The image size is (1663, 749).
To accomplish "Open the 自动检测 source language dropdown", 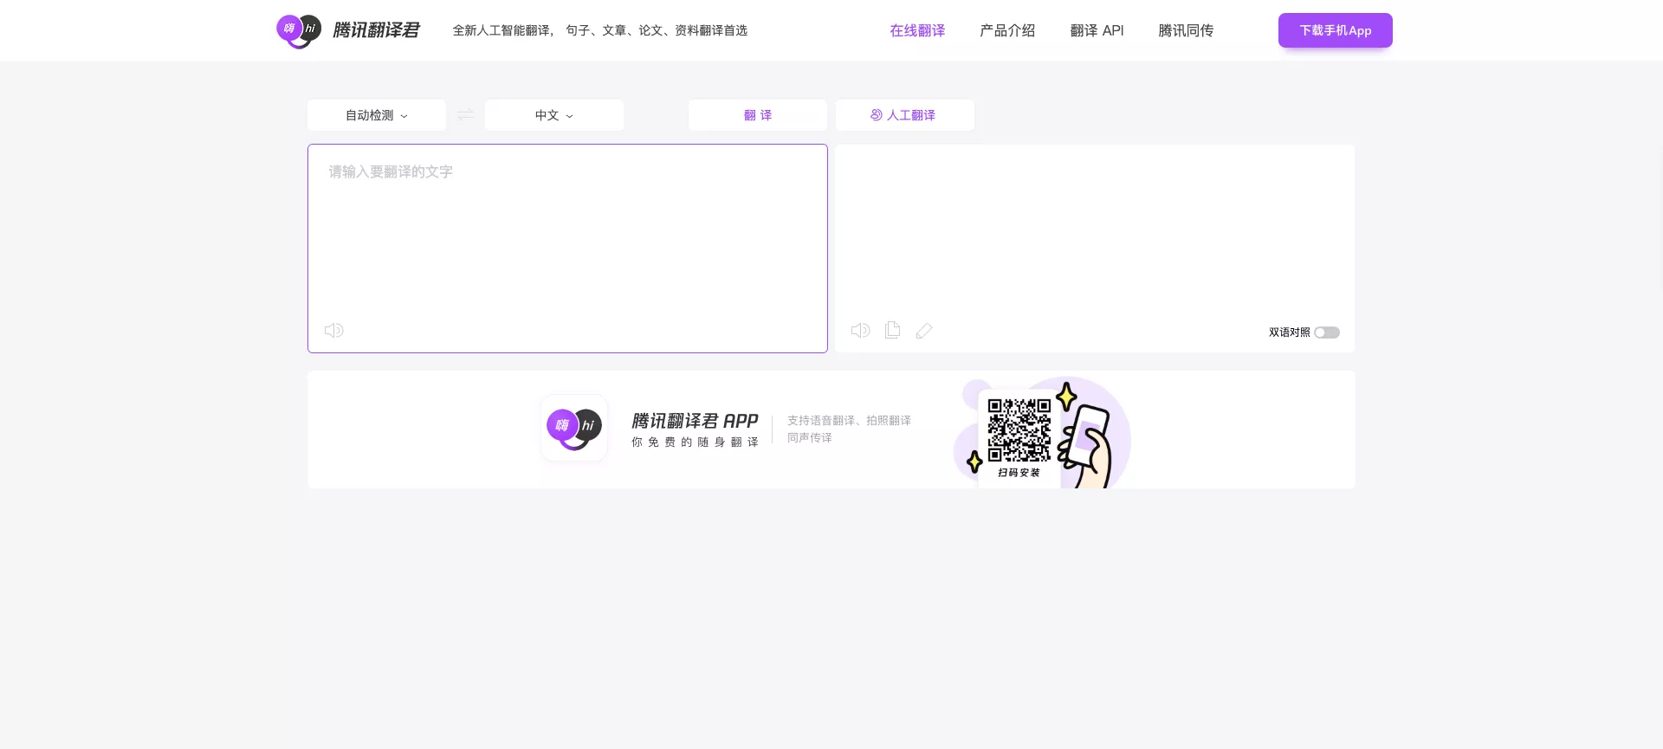I will (377, 115).
